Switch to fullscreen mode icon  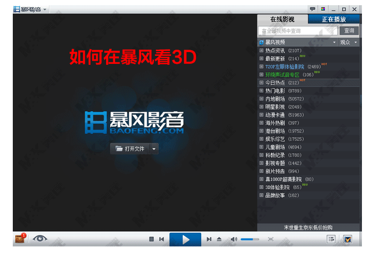pos(271,239)
